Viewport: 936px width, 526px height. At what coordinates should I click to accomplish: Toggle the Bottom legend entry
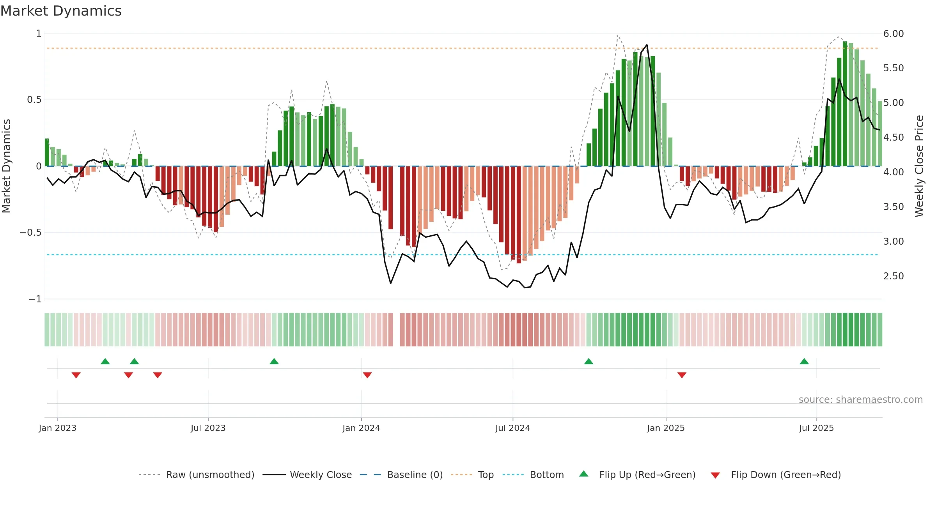pos(533,475)
